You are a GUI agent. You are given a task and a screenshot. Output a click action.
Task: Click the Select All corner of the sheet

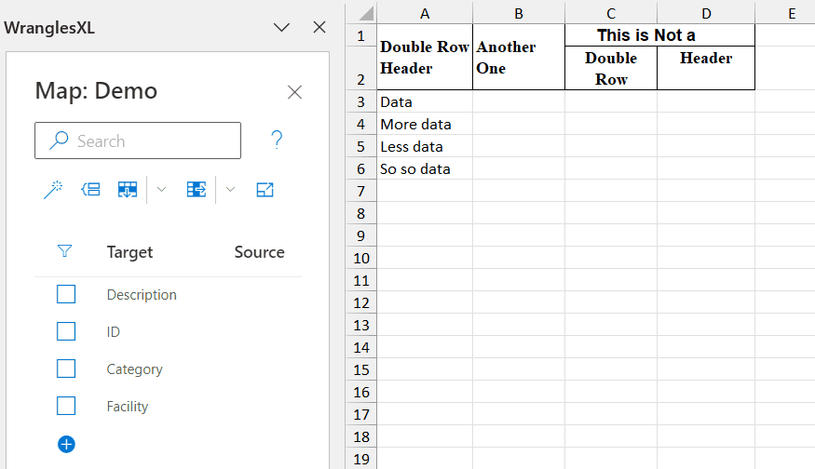(361, 13)
